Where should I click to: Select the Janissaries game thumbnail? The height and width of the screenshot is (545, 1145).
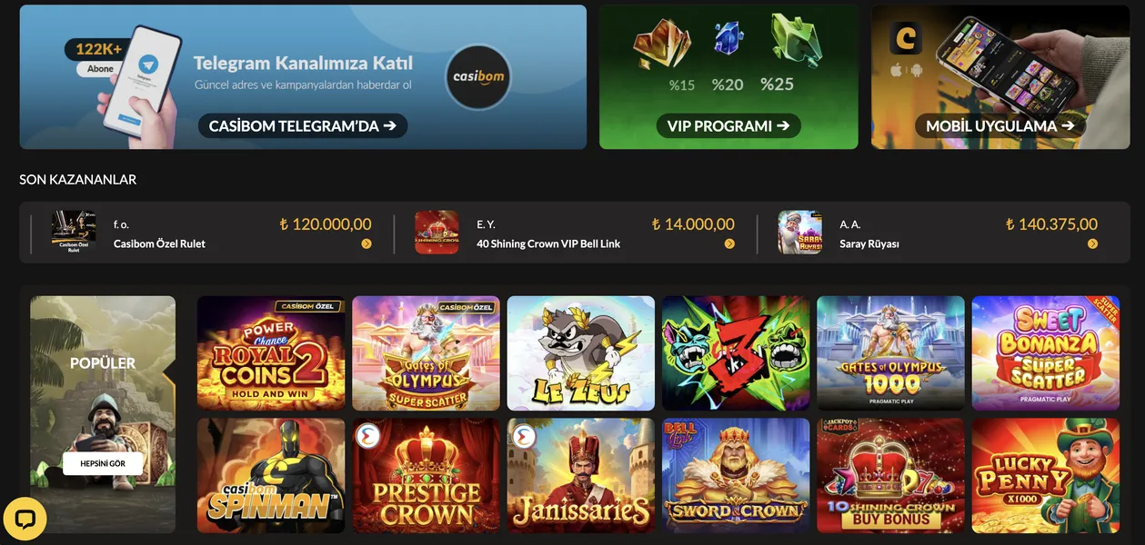581,475
